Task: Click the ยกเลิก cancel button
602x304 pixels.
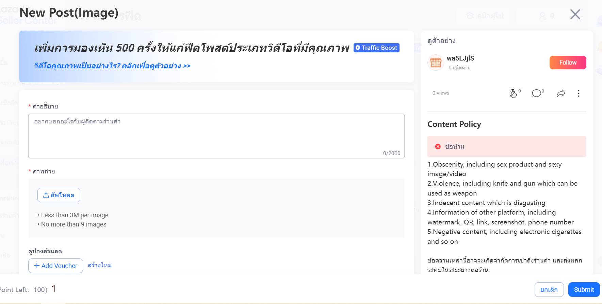Action: point(549,290)
